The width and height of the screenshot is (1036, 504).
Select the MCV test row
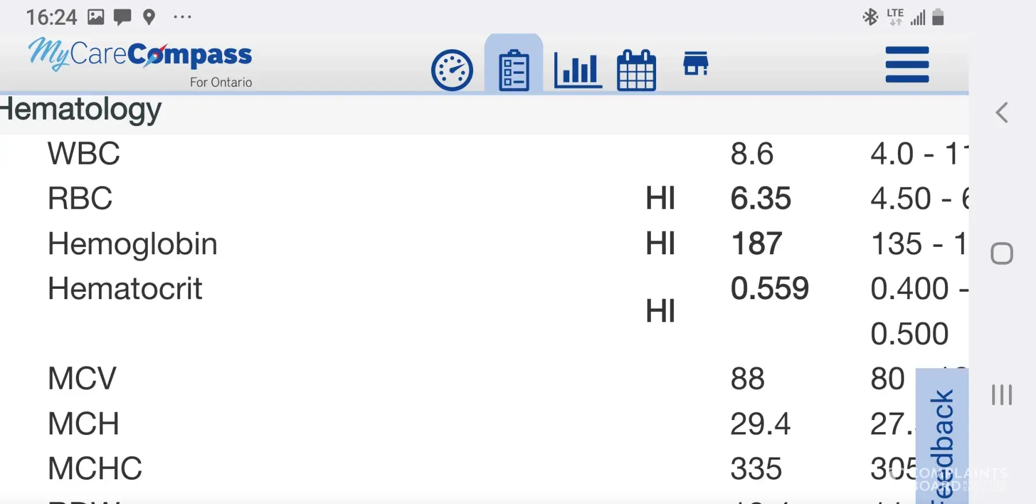coord(82,379)
